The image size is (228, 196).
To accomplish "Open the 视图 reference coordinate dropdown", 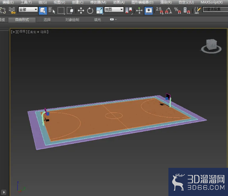I will (x=114, y=10).
